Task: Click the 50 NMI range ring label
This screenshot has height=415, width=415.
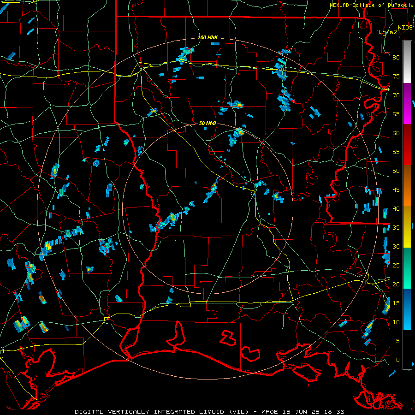Action: tap(207, 123)
